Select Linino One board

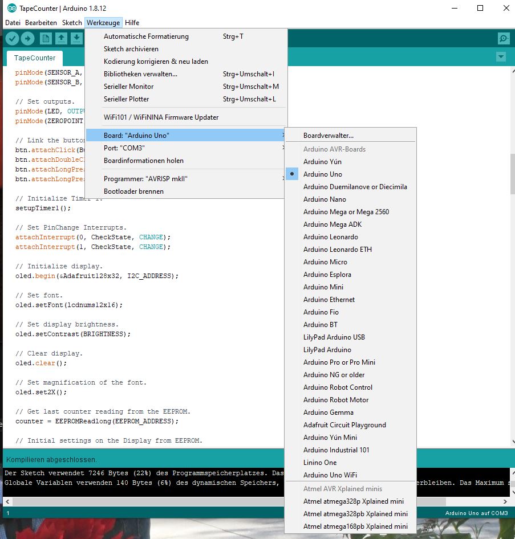click(351, 463)
